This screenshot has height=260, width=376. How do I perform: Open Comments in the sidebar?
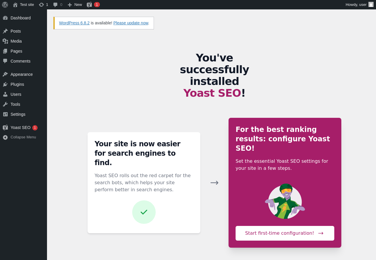pos(23,61)
